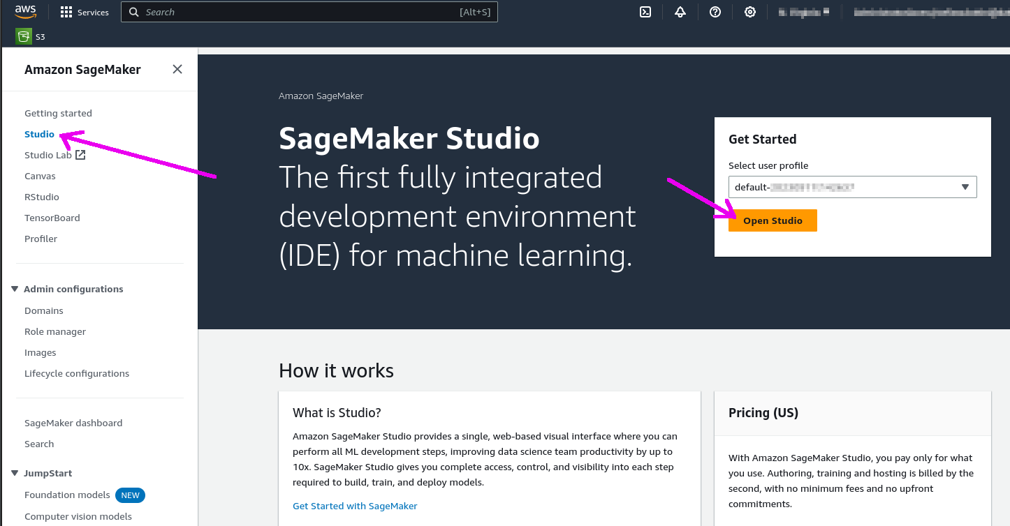Click the How it works heading

pos(336,370)
